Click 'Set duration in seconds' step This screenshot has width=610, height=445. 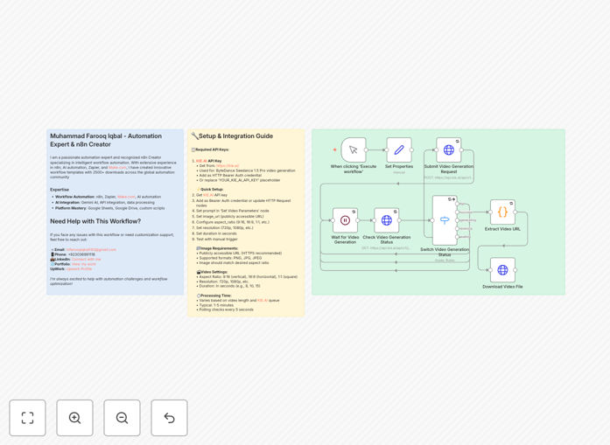coord(214,233)
